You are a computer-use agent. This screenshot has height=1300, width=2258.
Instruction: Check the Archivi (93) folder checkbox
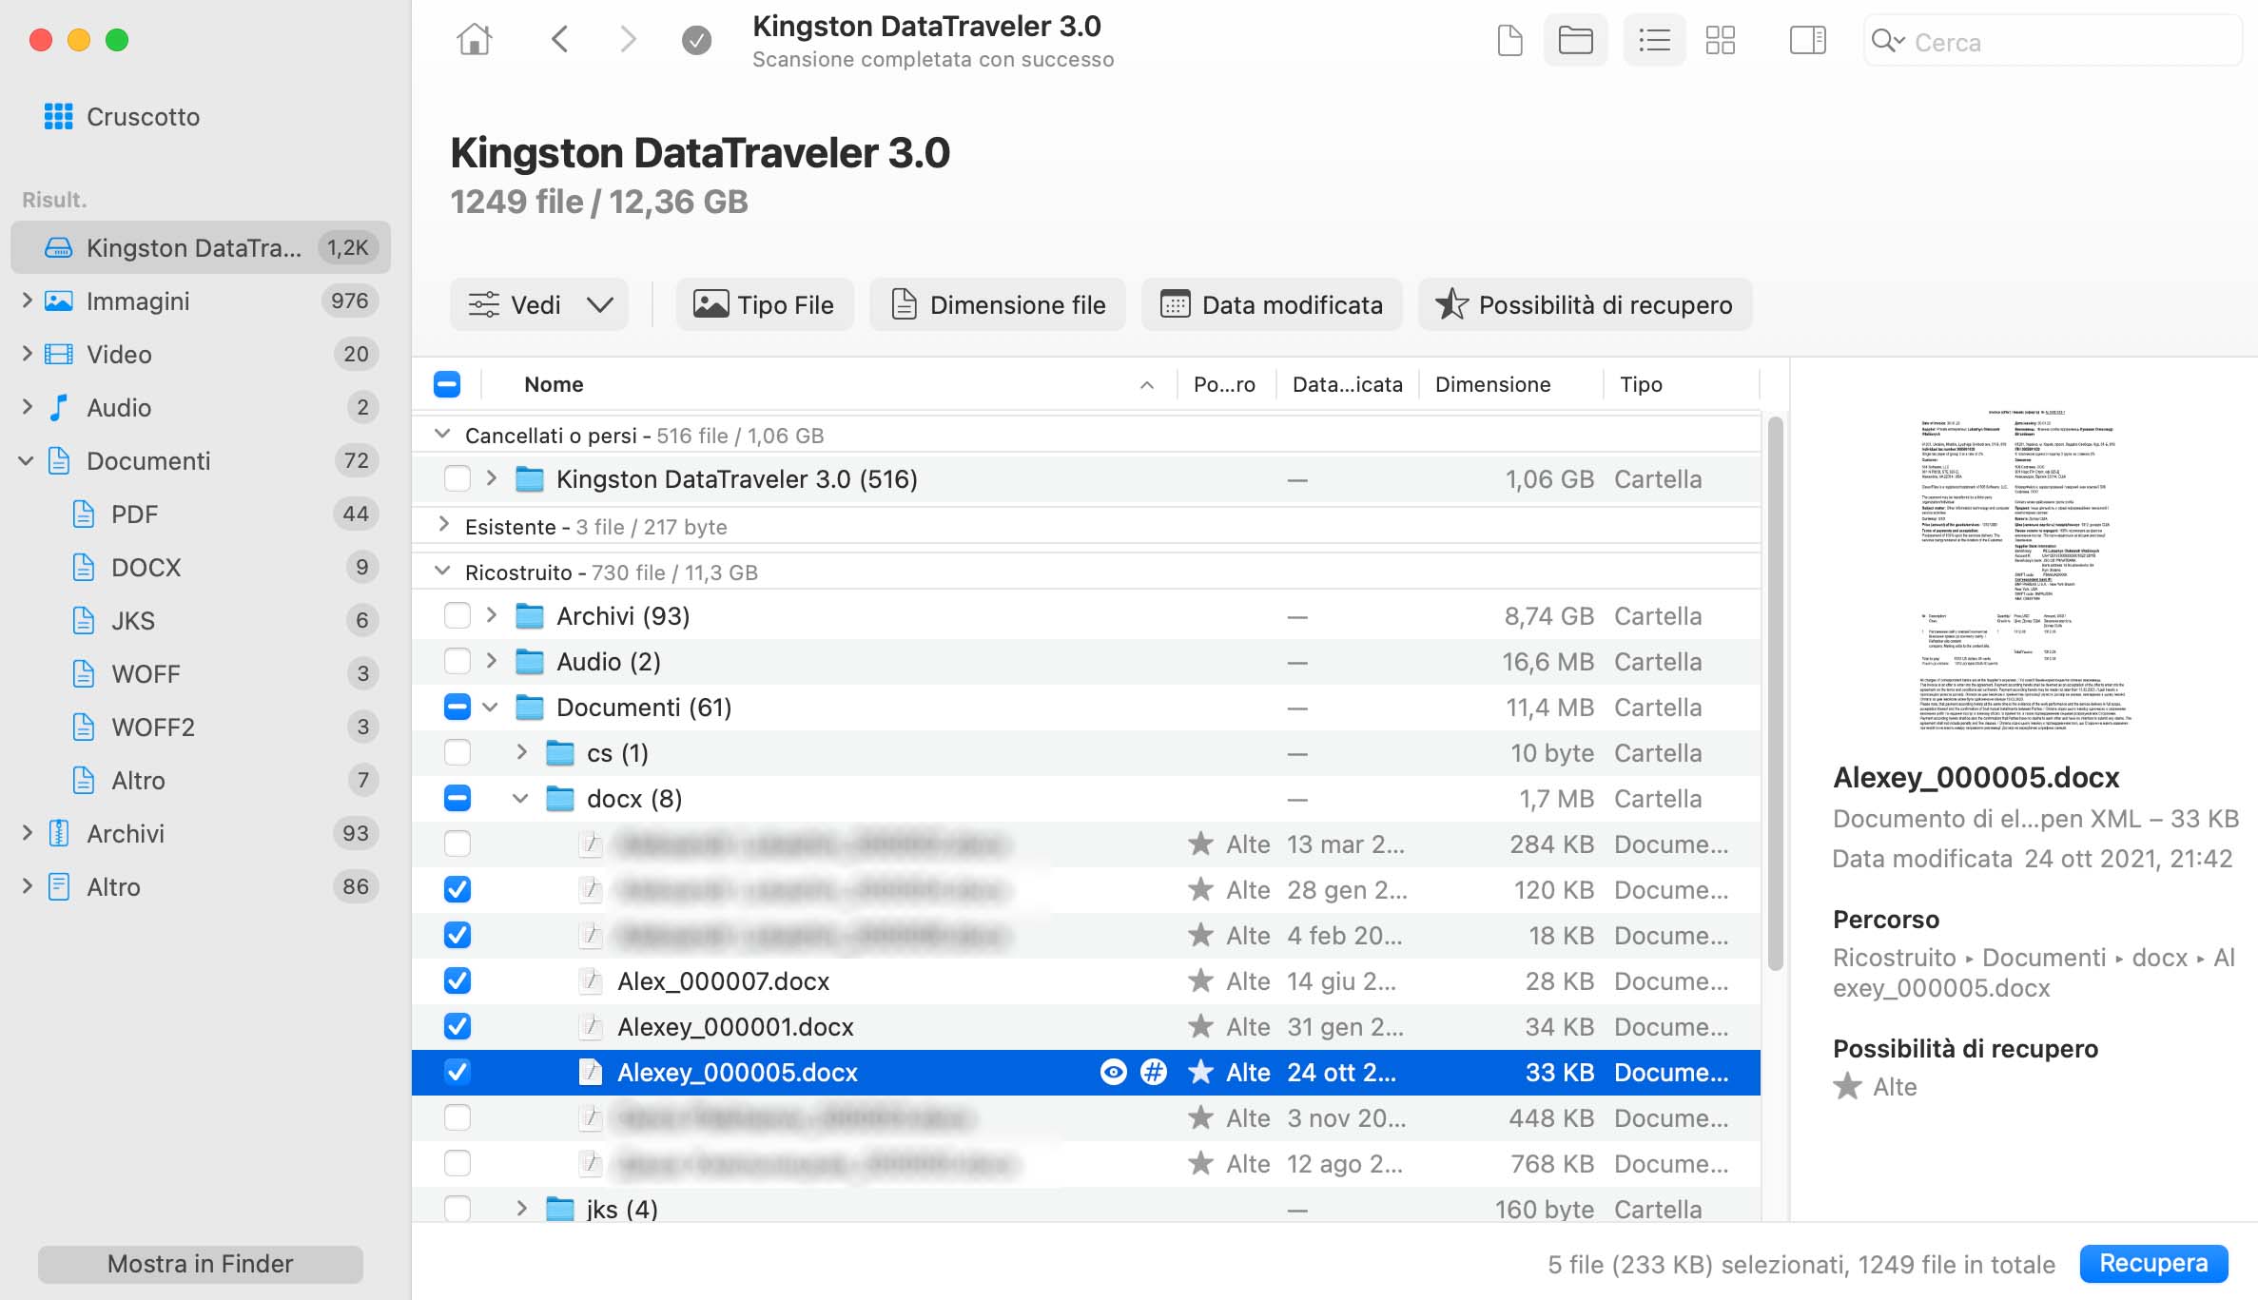click(457, 615)
